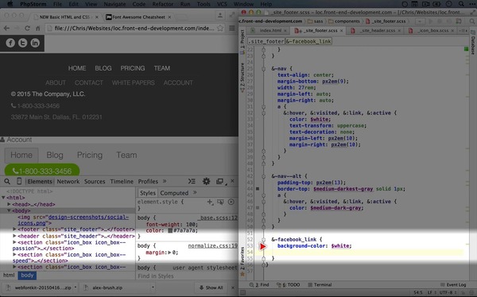
Task: Collapse the body node in Elements tree
Action: pos(9,210)
